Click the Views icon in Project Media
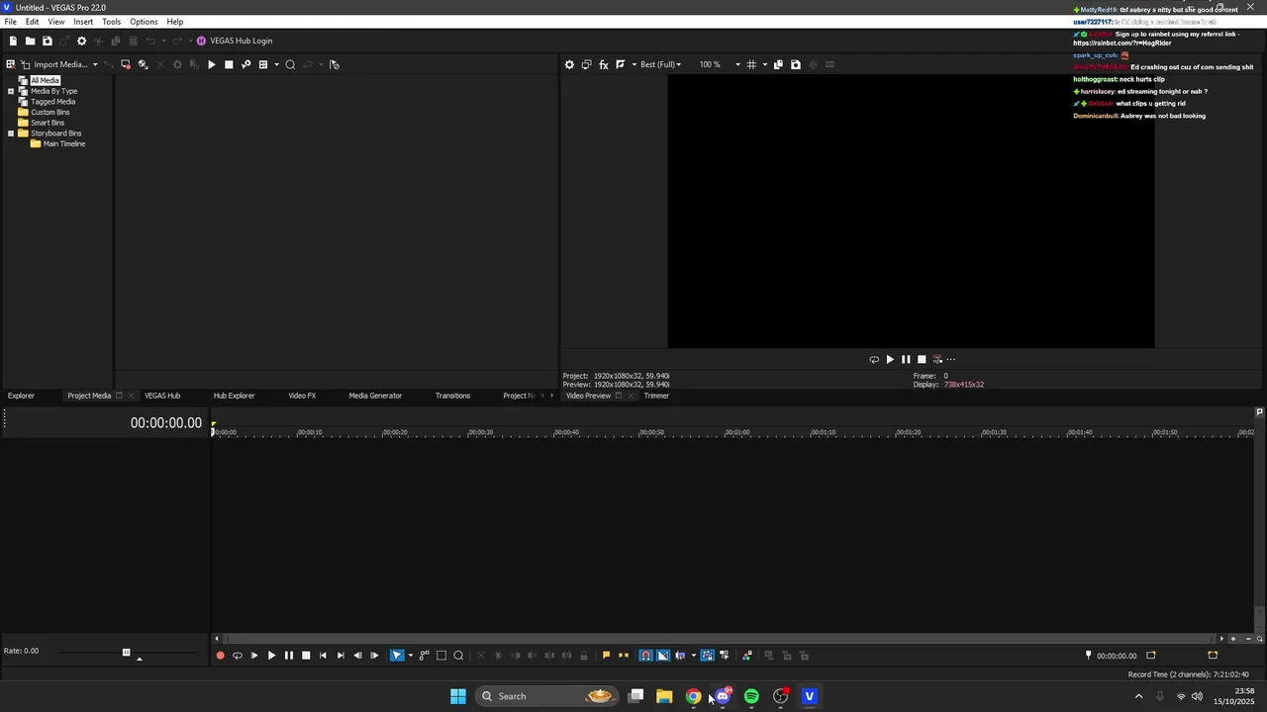This screenshot has width=1267, height=712. point(263,64)
